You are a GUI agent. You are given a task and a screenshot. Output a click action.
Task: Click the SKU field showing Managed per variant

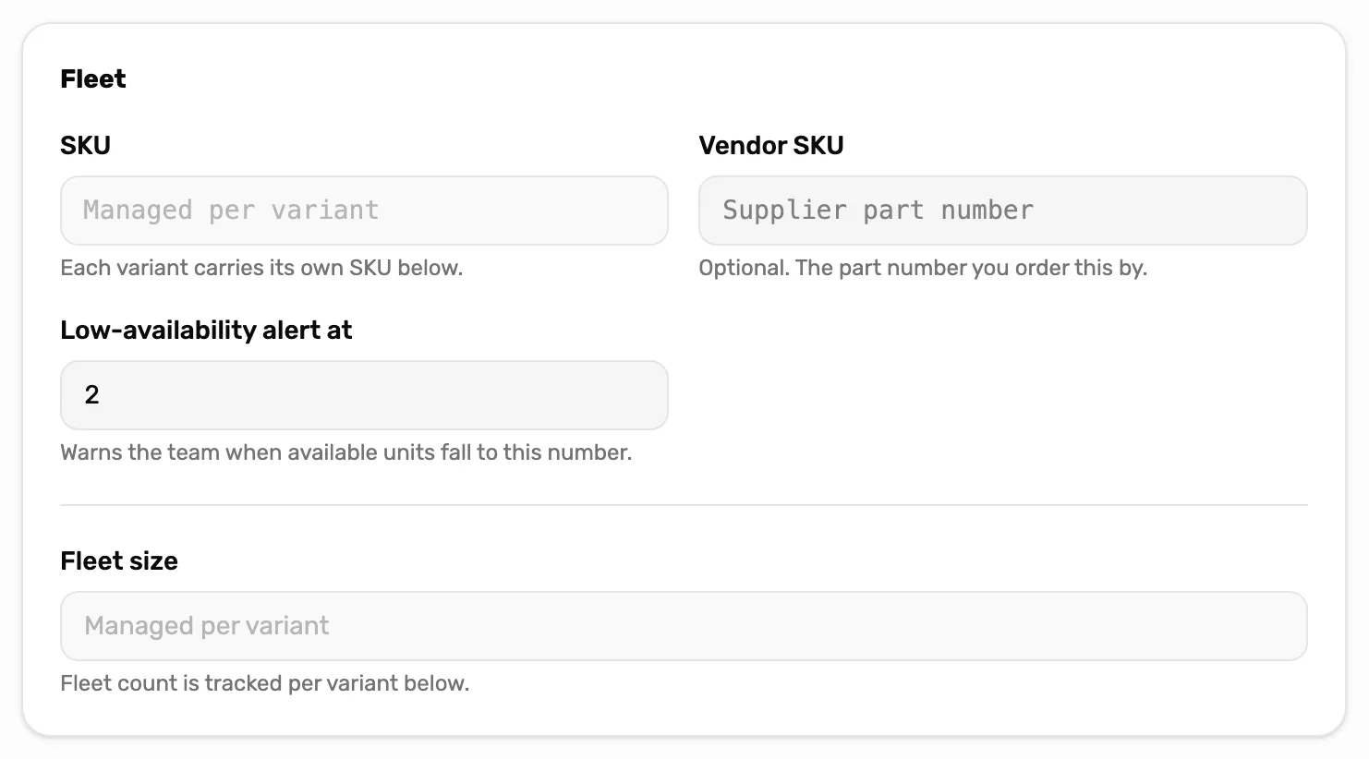(364, 211)
